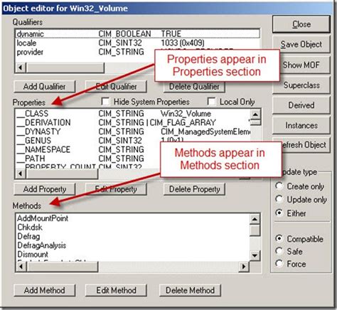Viewport: 337px width, 310px height.
Task: Select the __DYNASTY property row
Action: (x=133, y=132)
